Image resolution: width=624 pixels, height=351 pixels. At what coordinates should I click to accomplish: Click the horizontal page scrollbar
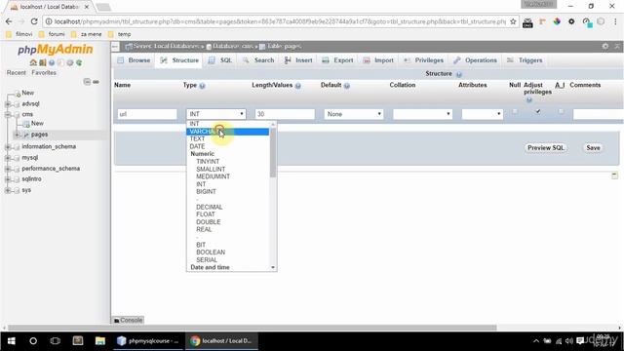point(253,328)
